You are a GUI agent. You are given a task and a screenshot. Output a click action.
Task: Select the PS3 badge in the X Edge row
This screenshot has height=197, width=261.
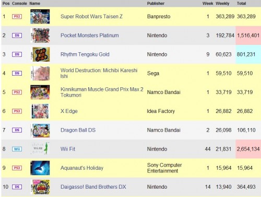tap(17, 111)
